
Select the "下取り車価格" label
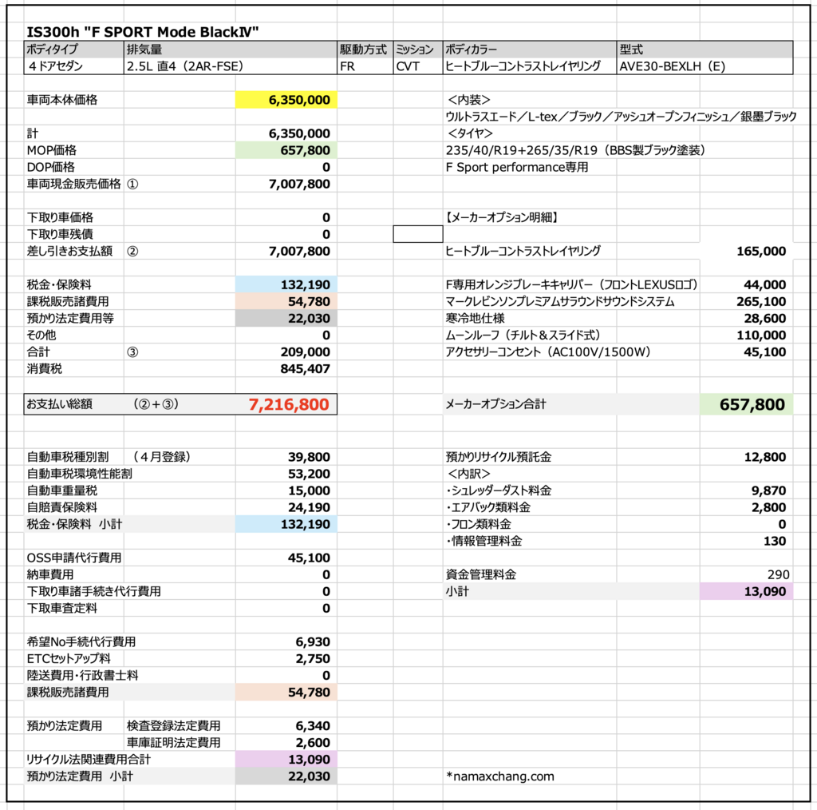pyautogui.click(x=60, y=217)
